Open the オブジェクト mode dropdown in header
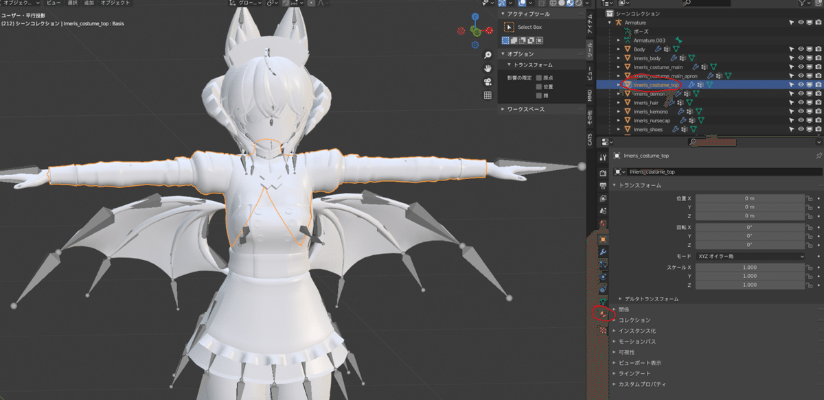The width and height of the screenshot is (824, 400). click(x=19, y=3)
